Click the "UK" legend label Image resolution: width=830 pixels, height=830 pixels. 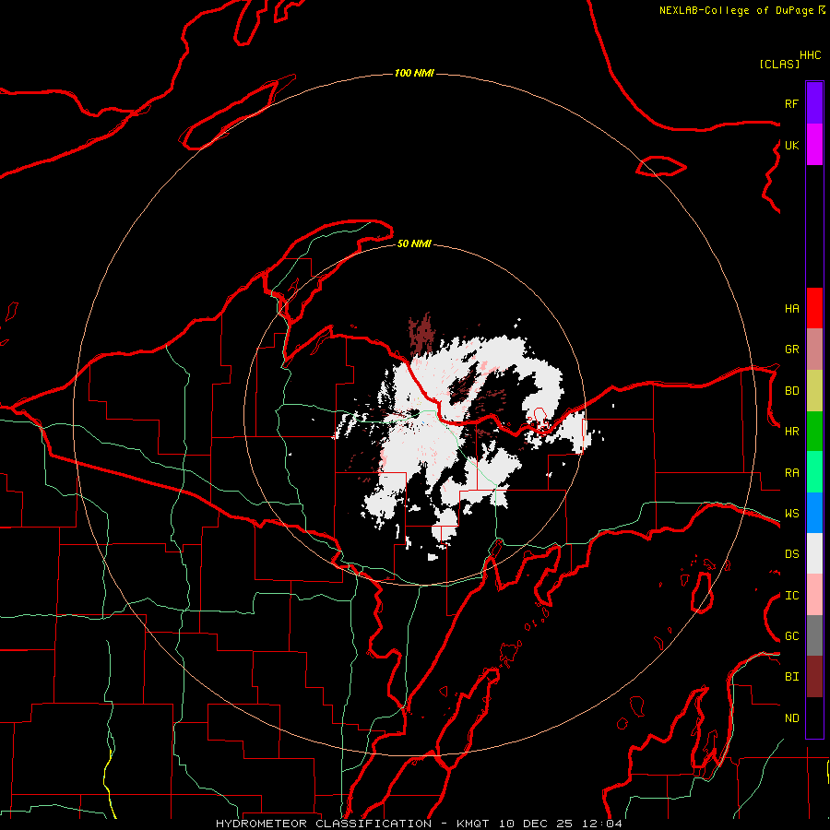[x=791, y=145]
